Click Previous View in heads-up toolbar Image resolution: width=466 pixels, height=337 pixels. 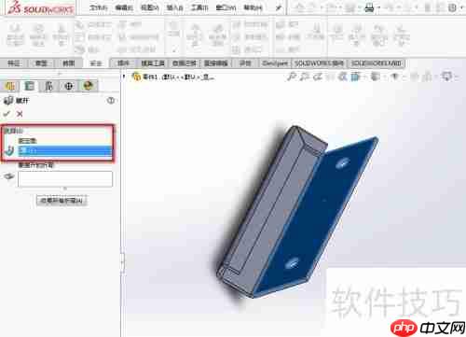click(x=318, y=77)
